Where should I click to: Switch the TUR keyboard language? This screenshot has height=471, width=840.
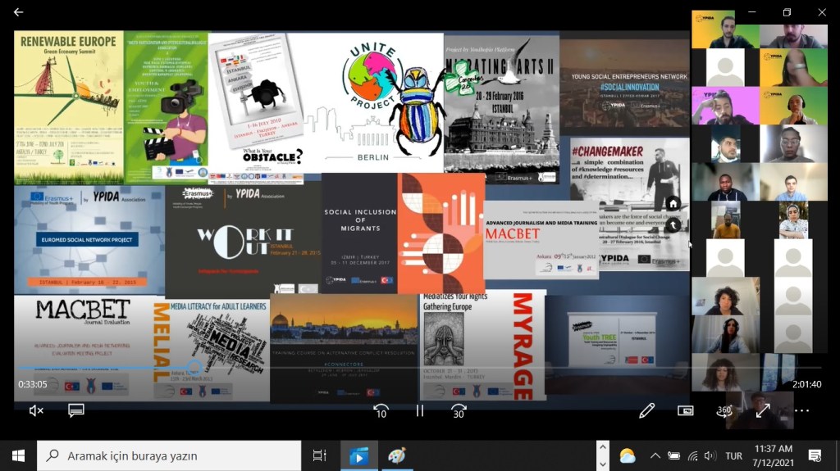[x=733, y=455]
